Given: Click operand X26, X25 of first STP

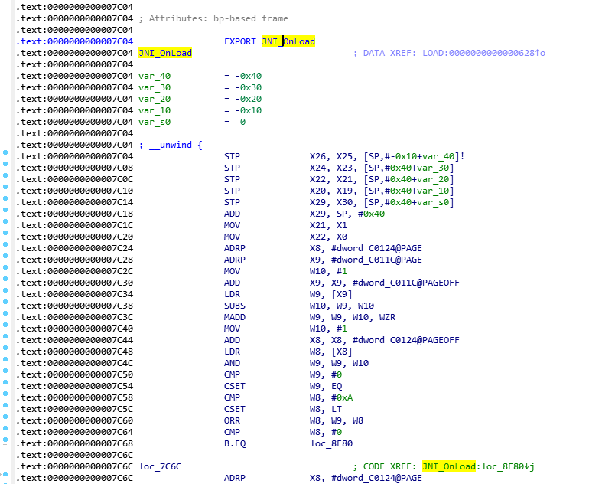Looking at the screenshot, I should 334,156.
